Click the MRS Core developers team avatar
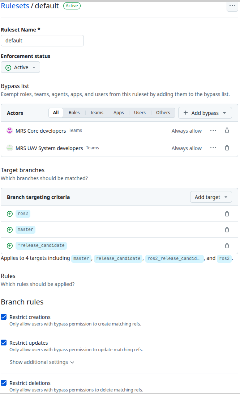The image size is (240, 394). (10, 130)
